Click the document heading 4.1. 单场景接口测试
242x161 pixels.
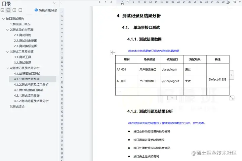[x=141, y=27]
